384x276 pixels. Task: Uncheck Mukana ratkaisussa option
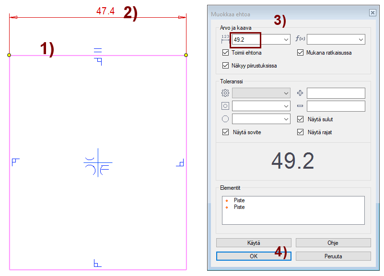tap(301, 53)
